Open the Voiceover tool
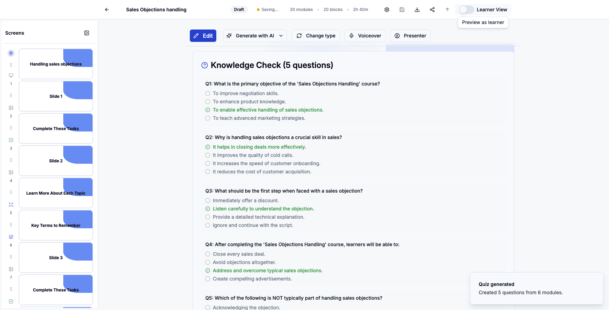Image resolution: width=609 pixels, height=310 pixels. pyautogui.click(x=365, y=35)
